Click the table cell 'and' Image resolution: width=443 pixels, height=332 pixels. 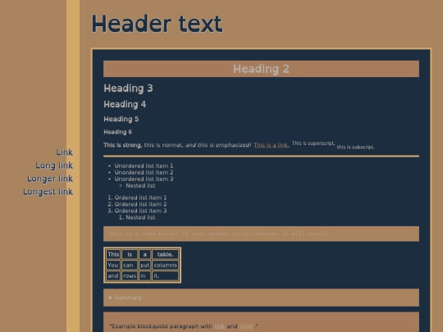click(x=113, y=275)
